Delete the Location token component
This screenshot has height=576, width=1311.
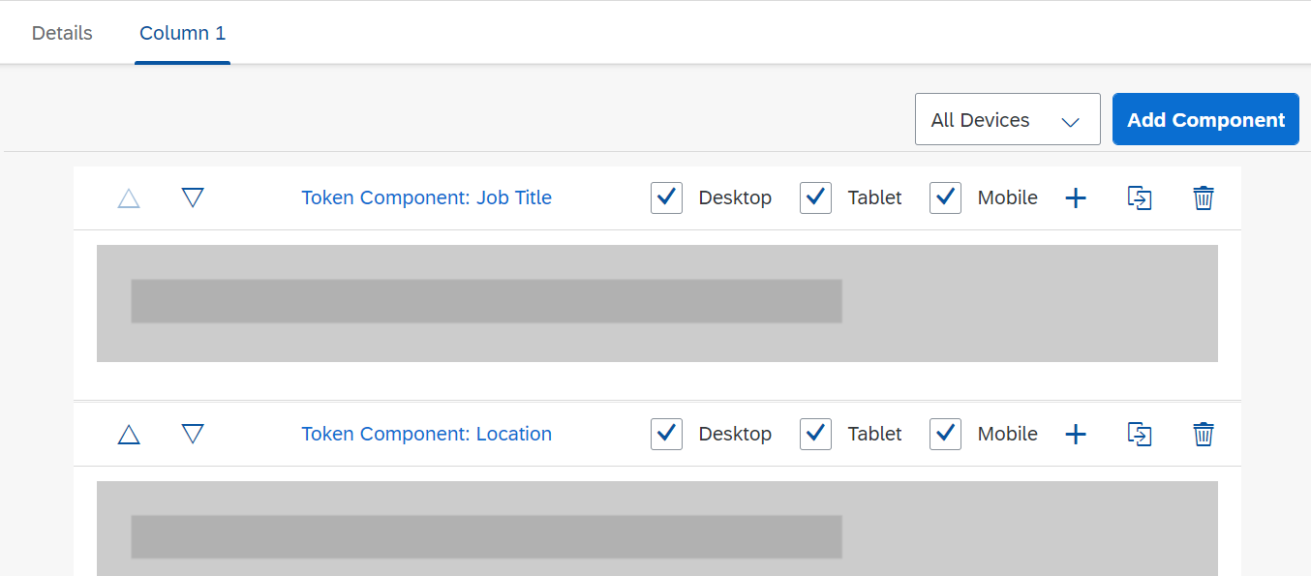(x=1204, y=435)
